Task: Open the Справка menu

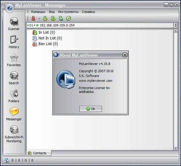Action: [88, 12]
